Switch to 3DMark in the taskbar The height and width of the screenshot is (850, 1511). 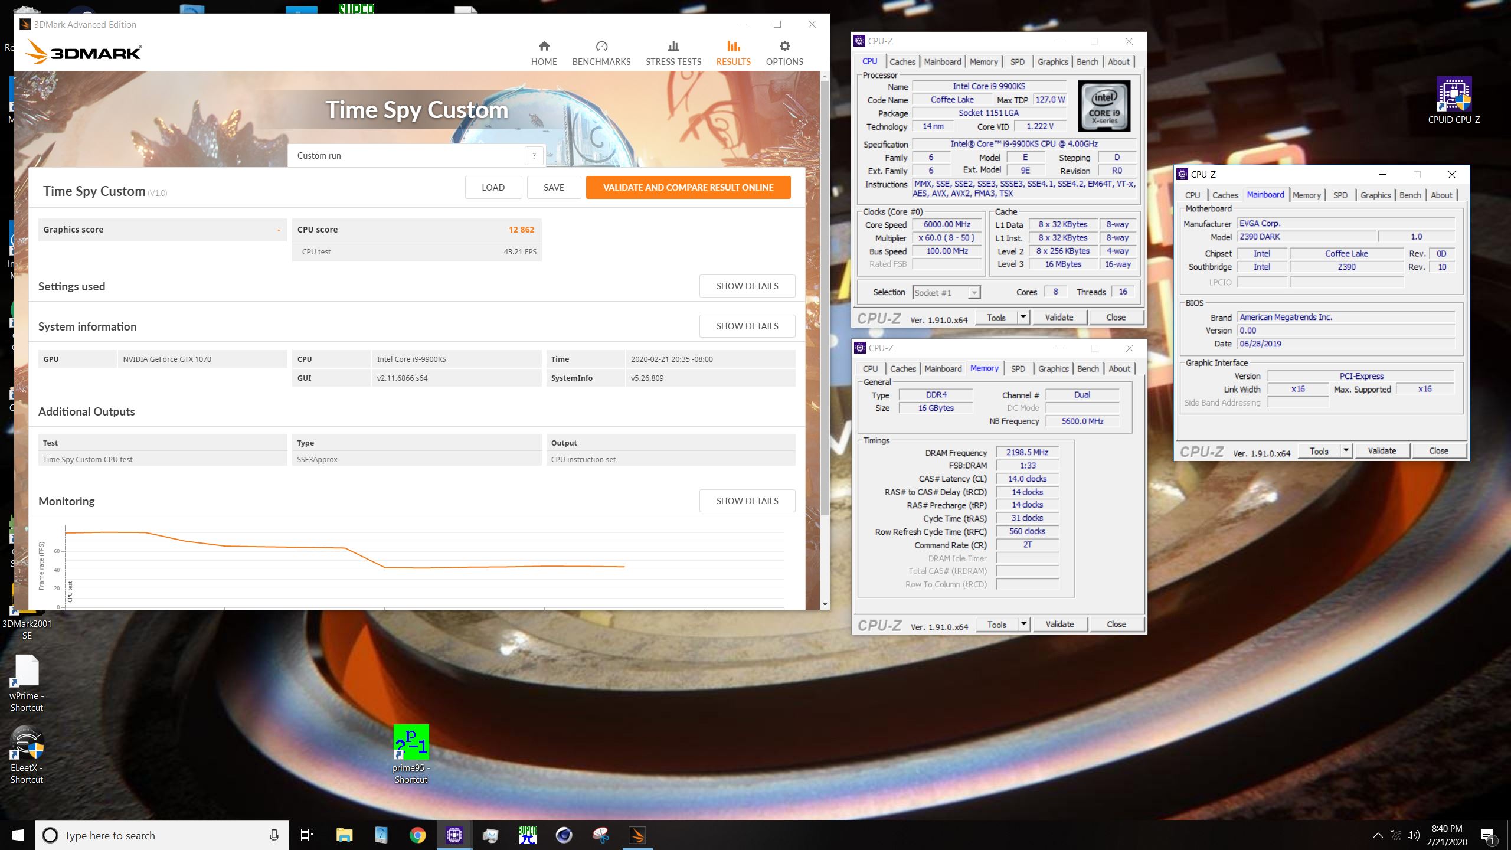tap(637, 835)
